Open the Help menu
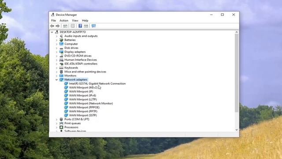Image resolution: width=282 pixels, height=159 pixels. 85,20
